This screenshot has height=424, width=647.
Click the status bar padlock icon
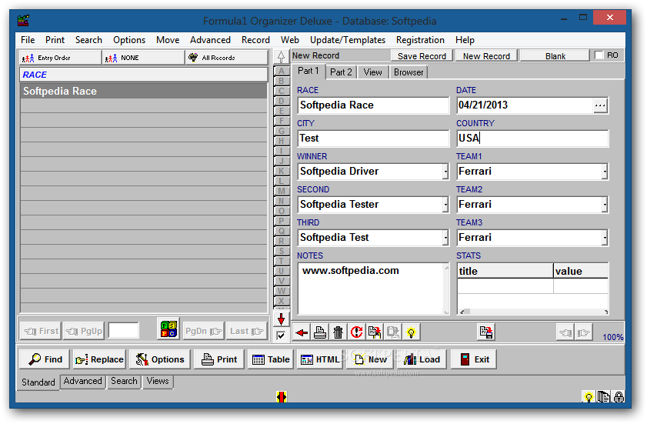pyautogui.click(x=619, y=397)
